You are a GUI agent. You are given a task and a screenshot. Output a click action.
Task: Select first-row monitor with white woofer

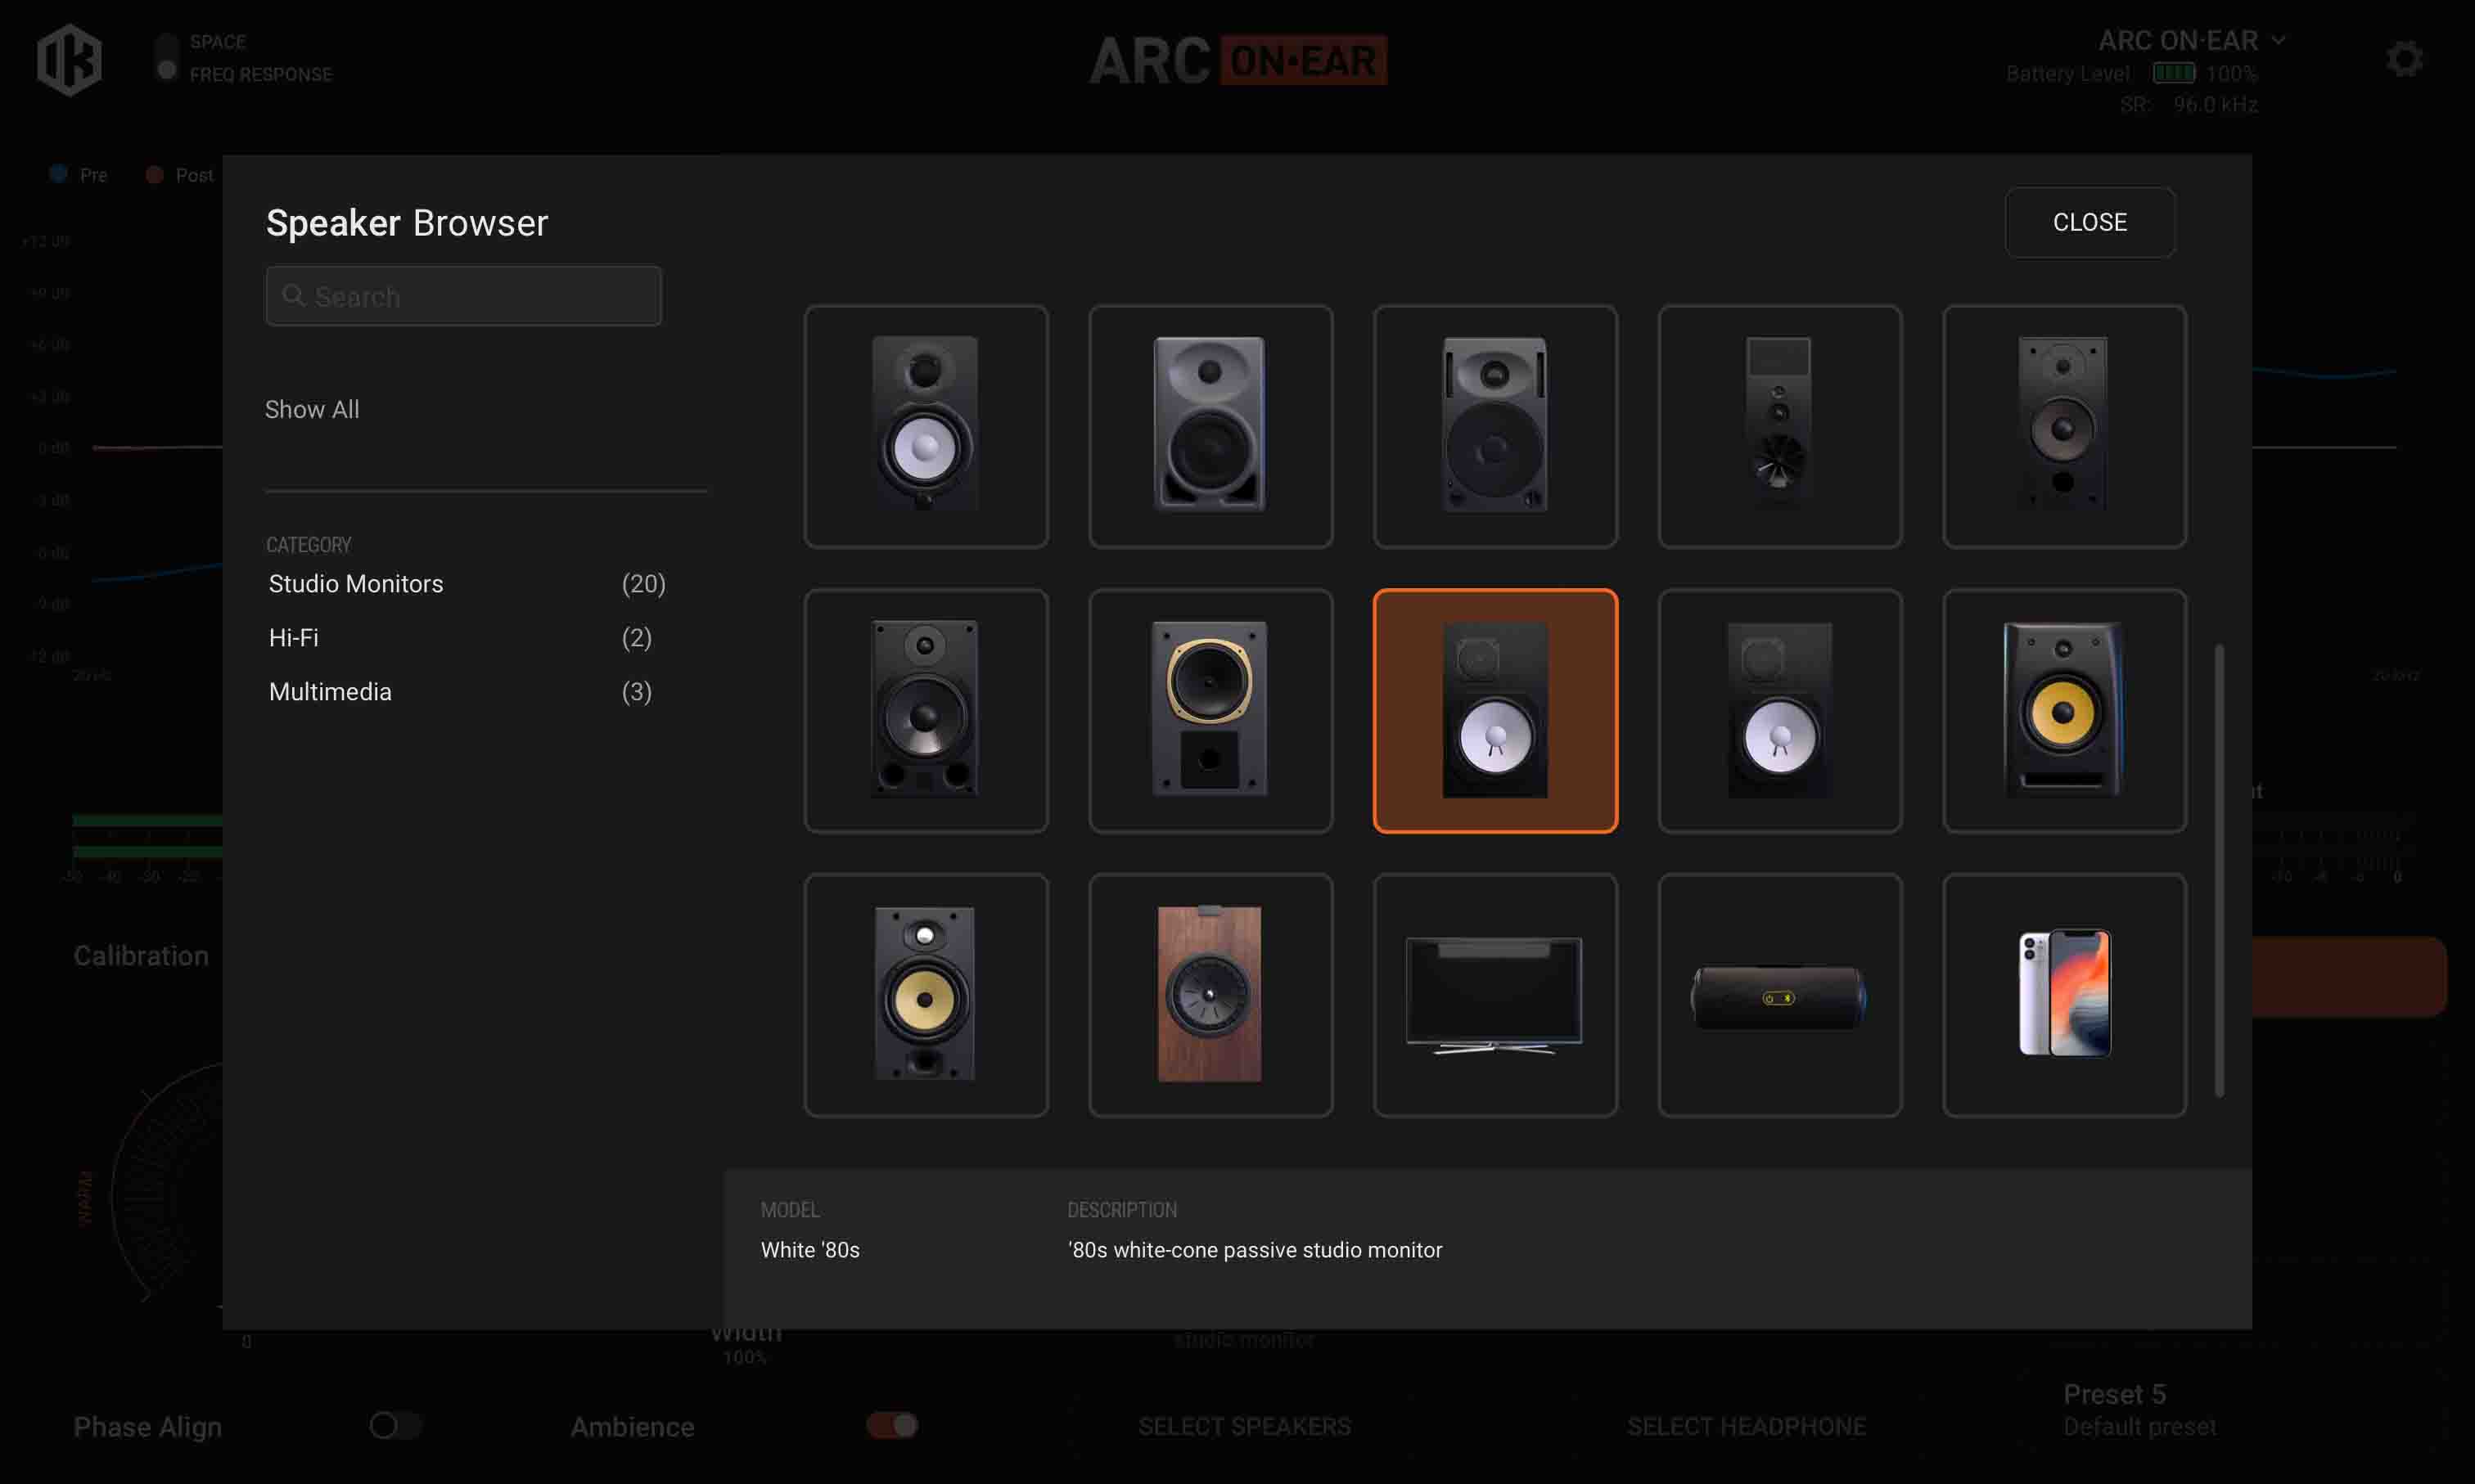(926, 427)
